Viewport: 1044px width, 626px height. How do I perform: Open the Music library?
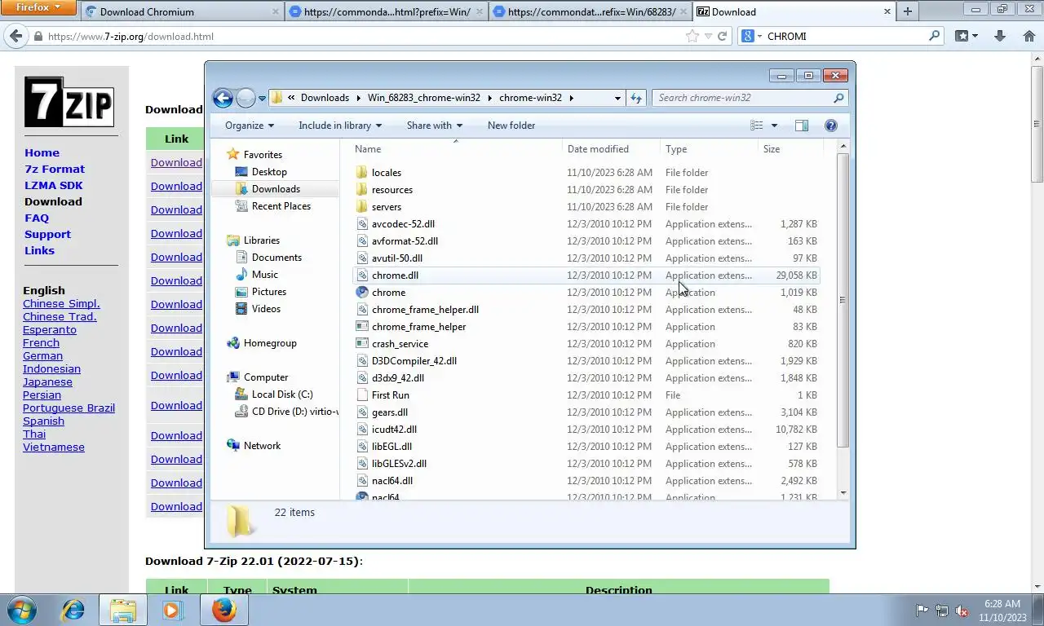[x=264, y=275]
